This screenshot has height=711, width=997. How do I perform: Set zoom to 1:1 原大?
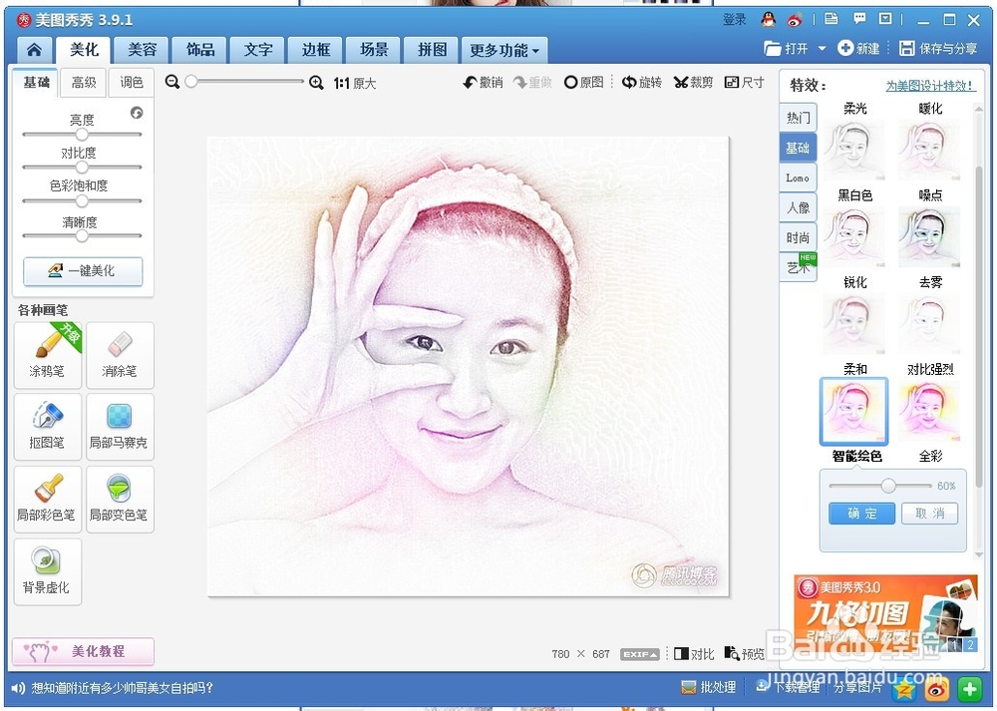coord(355,83)
